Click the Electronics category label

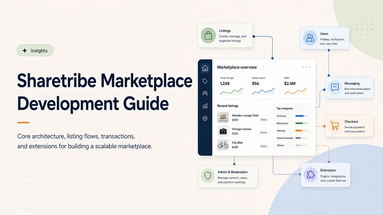tap(282, 123)
